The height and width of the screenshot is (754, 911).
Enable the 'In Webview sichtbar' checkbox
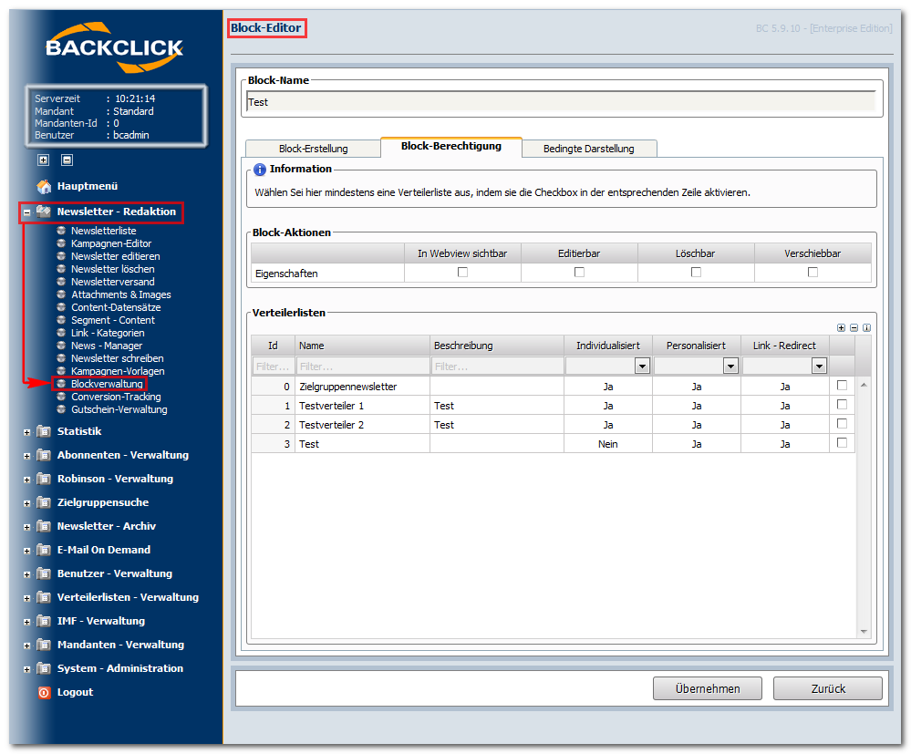click(462, 272)
